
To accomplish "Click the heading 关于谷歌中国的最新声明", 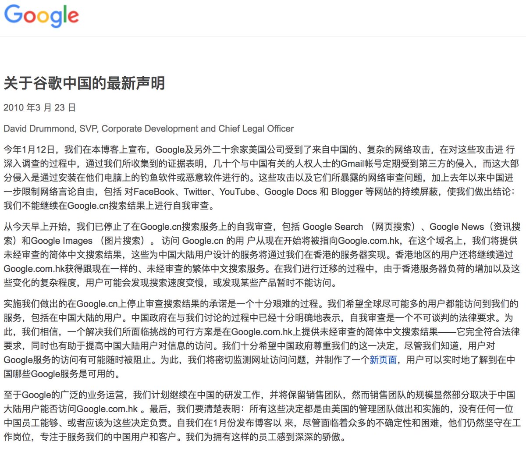I will (85, 83).
